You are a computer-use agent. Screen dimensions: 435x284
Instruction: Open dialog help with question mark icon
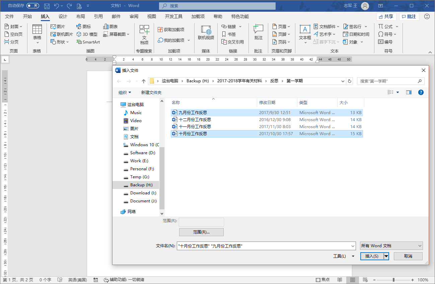pos(421,92)
